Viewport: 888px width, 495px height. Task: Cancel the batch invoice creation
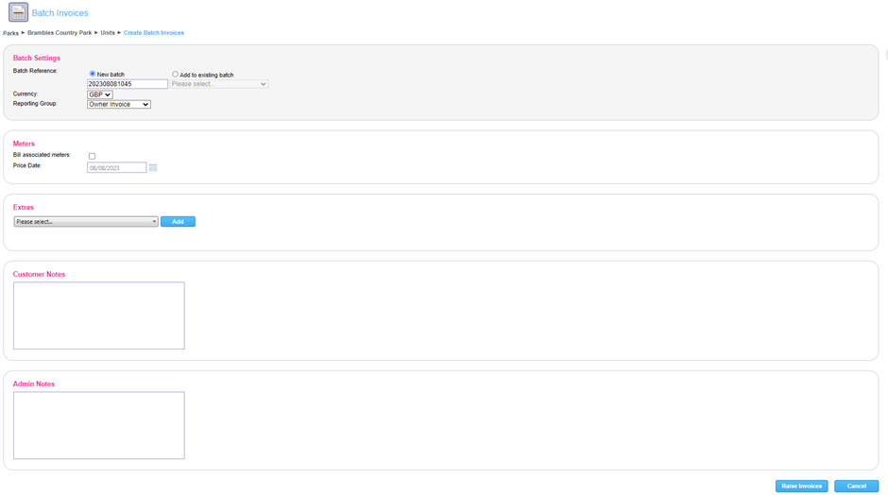tap(856, 486)
